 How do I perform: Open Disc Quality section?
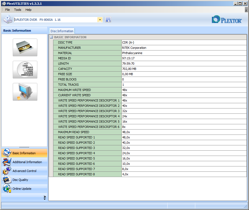[24, 180]
